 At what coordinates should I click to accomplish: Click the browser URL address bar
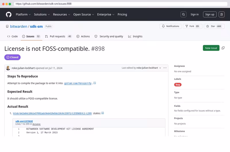120,4
